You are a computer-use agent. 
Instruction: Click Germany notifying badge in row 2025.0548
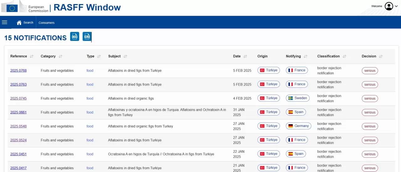point(299,126)
